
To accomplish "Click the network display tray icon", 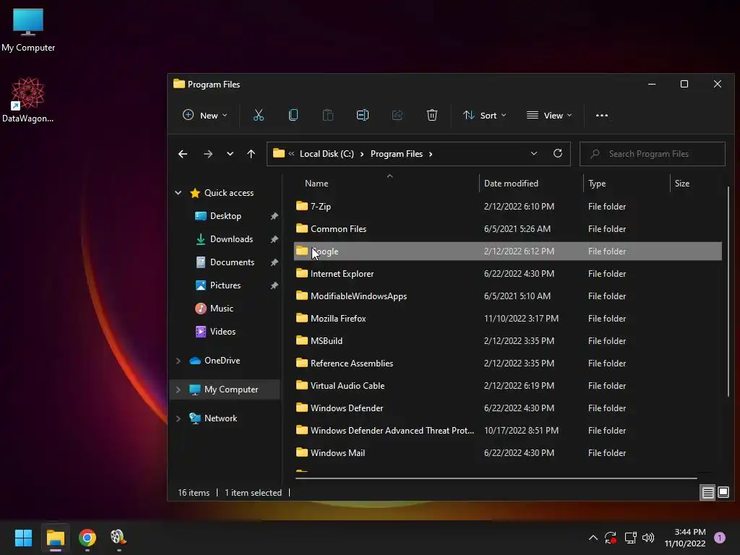I will click(x=630, y=538).
